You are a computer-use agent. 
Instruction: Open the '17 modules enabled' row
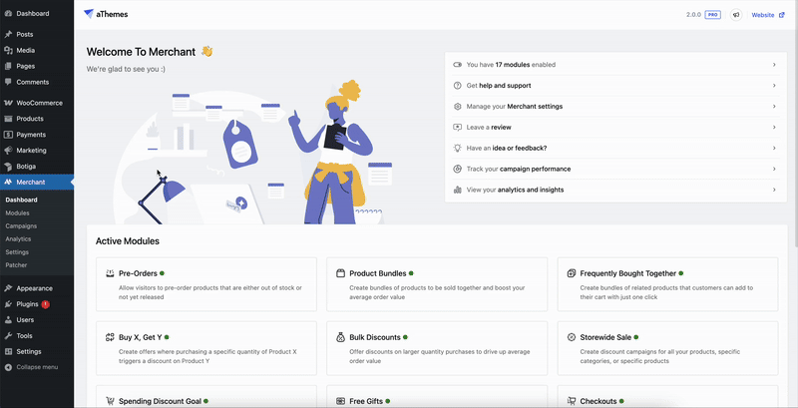coord(615,65)
